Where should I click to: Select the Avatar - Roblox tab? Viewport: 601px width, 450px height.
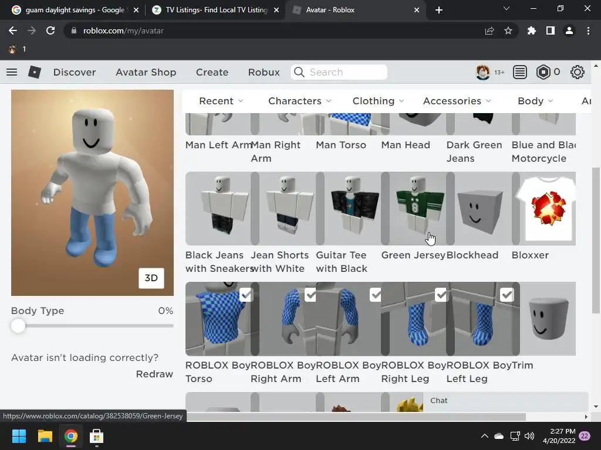click(x=355, y=10)
